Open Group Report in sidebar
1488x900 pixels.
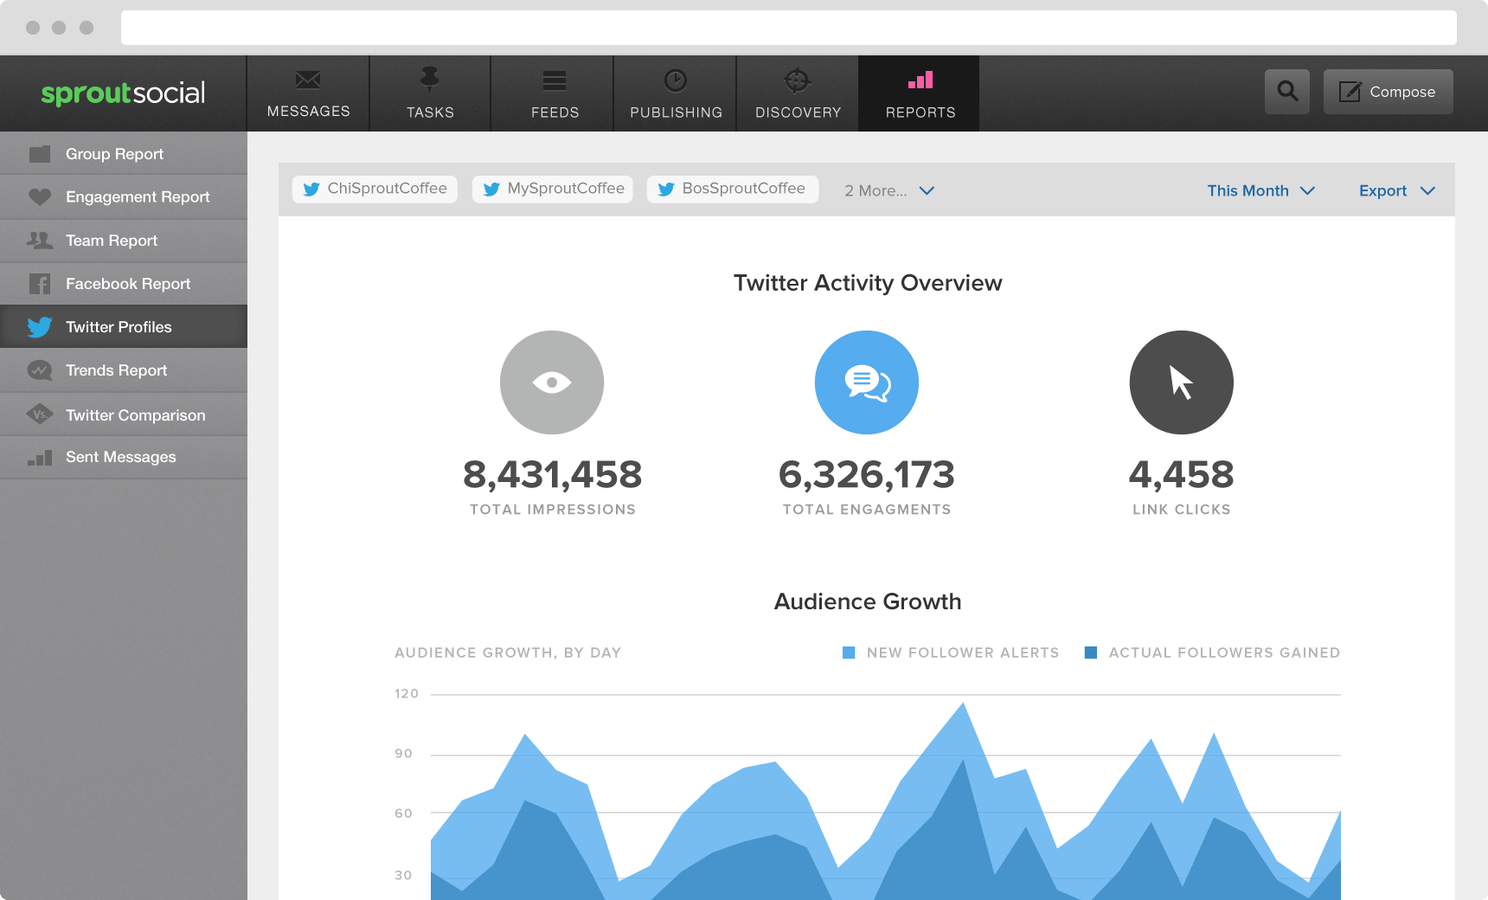[124, 154]
